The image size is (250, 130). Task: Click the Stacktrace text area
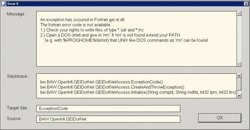click(137, 86)
